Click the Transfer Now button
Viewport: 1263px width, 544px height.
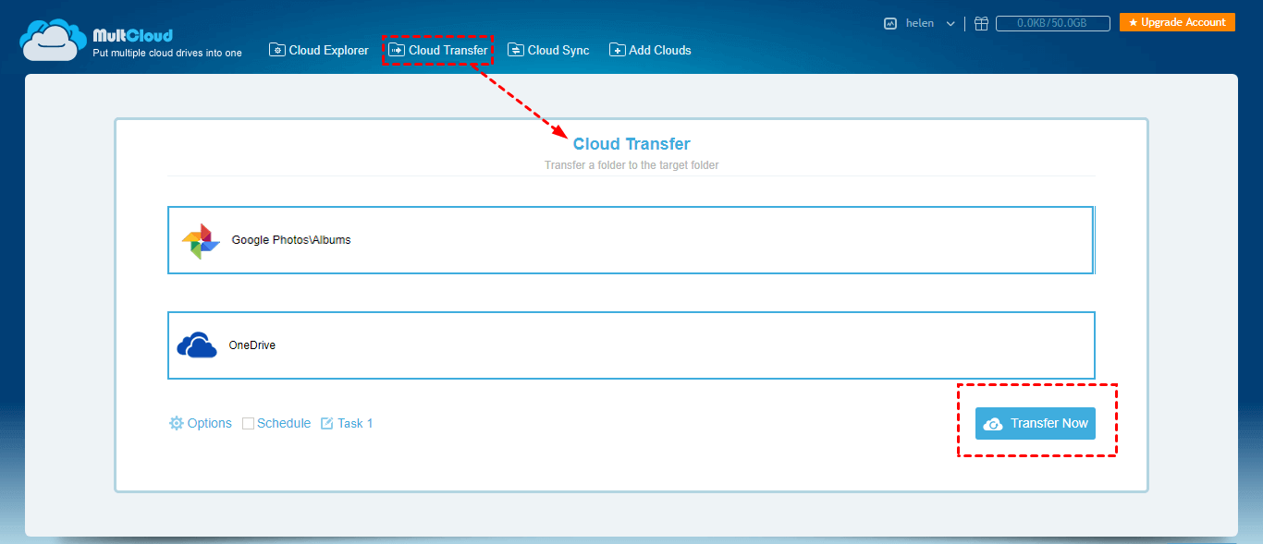(1036, 423)
